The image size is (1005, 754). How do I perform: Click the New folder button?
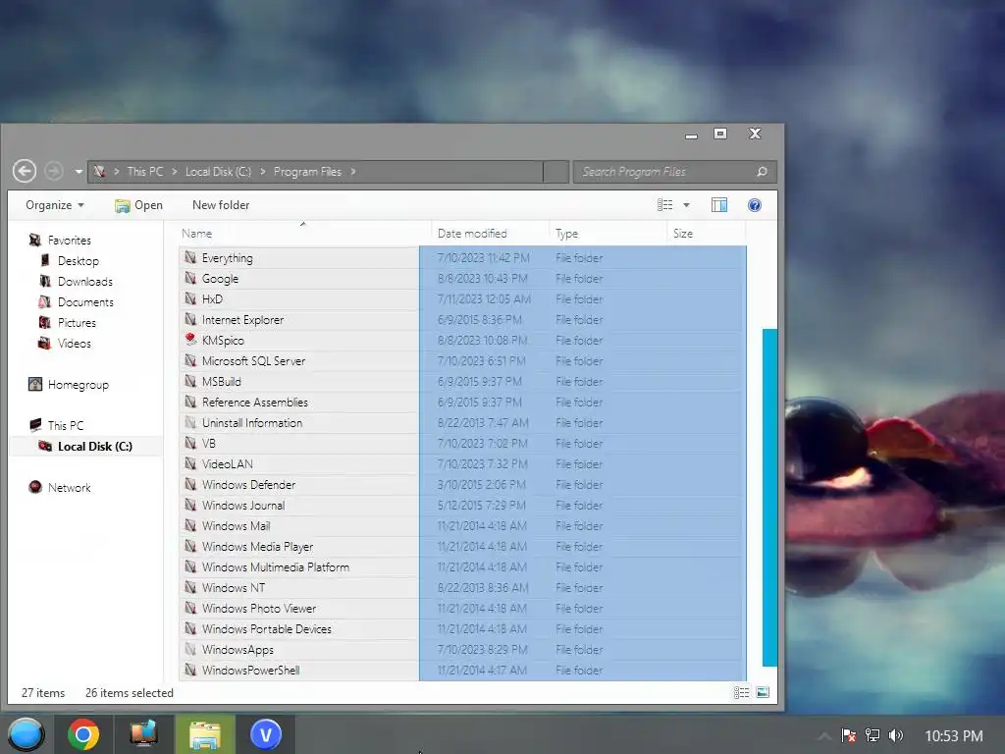point(221,205)
